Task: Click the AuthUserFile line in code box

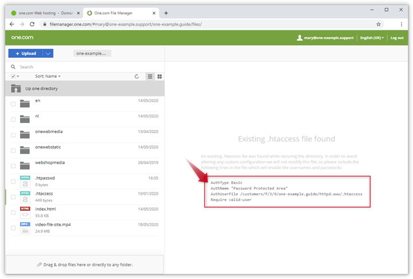Action: point(286,194)
